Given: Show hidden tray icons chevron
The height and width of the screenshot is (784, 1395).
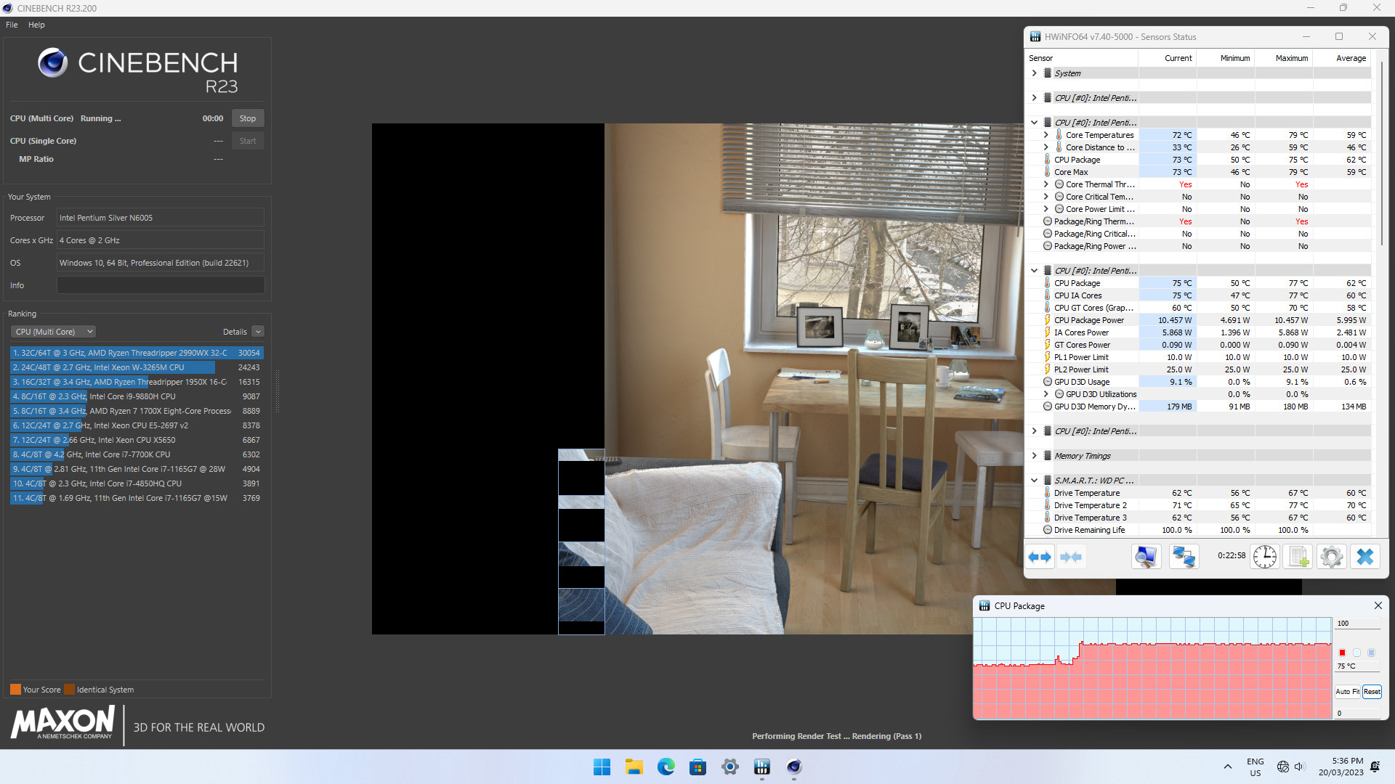Looking at the screenshot, I should 1227,767.
